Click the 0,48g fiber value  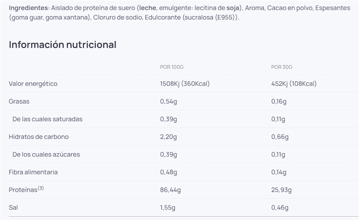(169, 172)
